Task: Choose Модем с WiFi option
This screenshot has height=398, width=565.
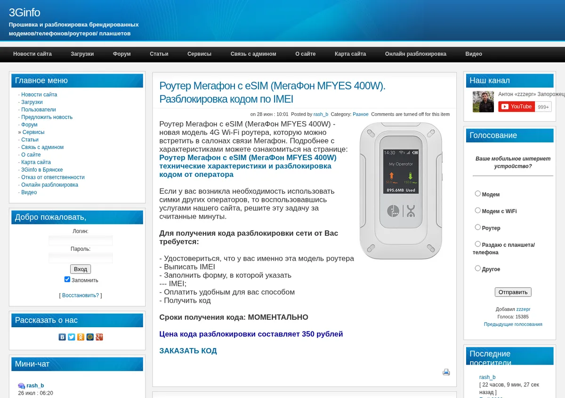Action: tap(478, 210)
